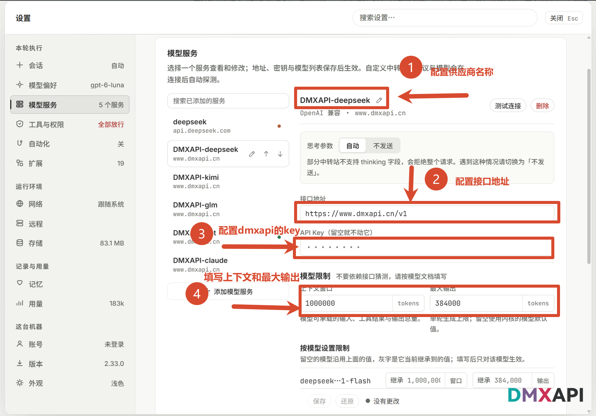Click the 没有更改 status text
Viewport: 596px width, 416px height.
click(x=386, y=401)
